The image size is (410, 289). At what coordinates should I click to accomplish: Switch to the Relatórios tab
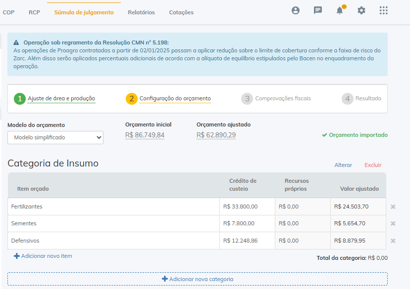[141, 12]
